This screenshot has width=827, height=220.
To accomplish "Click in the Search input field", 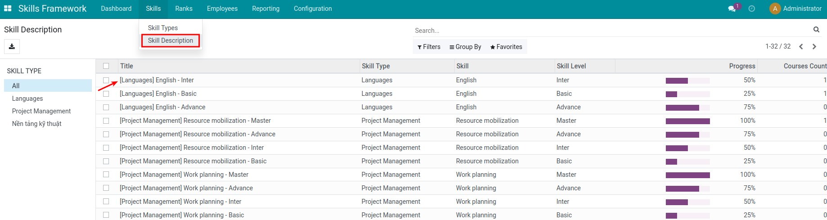I will coord(612,31).
